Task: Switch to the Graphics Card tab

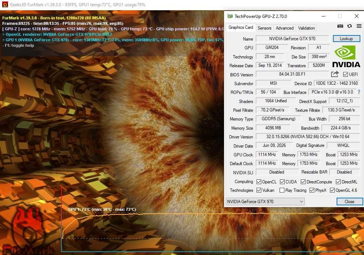Action: [x=240, y=27]
